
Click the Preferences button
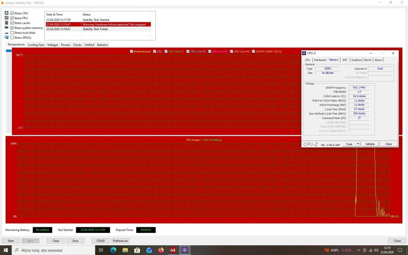pyautogui.click(x=120, y=241)
